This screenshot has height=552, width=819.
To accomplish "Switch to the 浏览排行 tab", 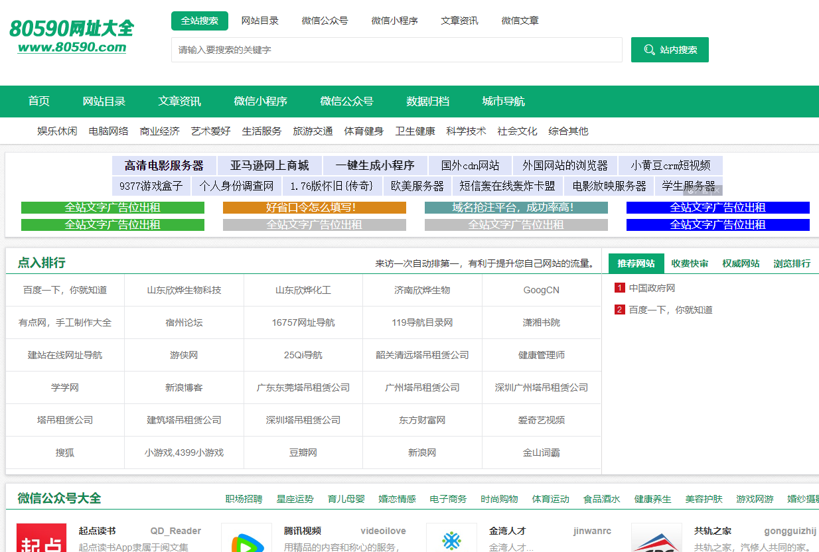I will pyautogui.click(x=791, y=263).
